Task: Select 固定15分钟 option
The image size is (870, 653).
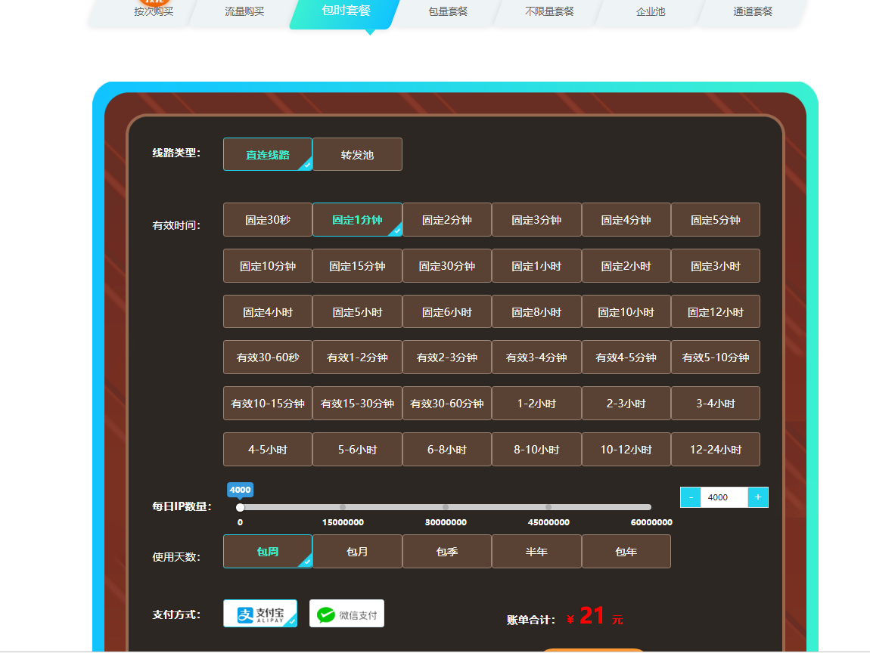Action: click(357, 266)
